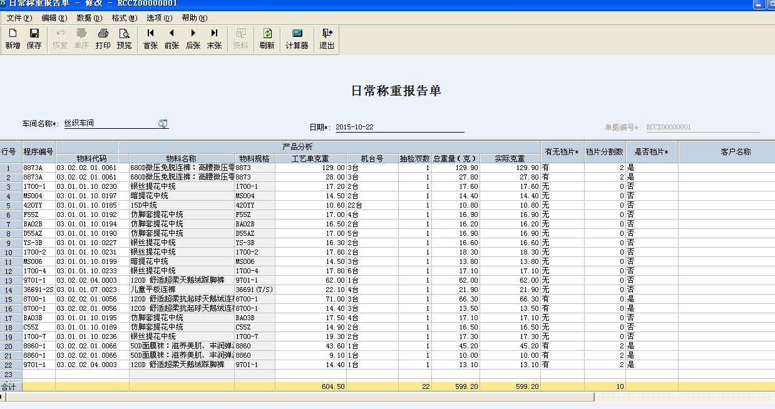This screenshot has height=409, width=775.
Task: Select the 挡片分割数 column header
Action: click(605, 151)
